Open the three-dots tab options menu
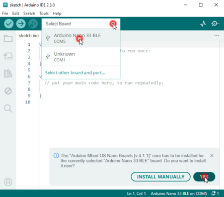This screenshot has height=197, width=224. [x=216, y=36]
